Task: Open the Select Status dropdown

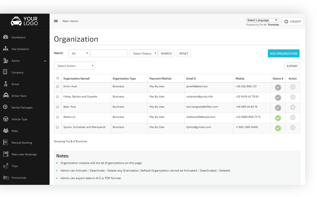Action: (x=143, y=53)
